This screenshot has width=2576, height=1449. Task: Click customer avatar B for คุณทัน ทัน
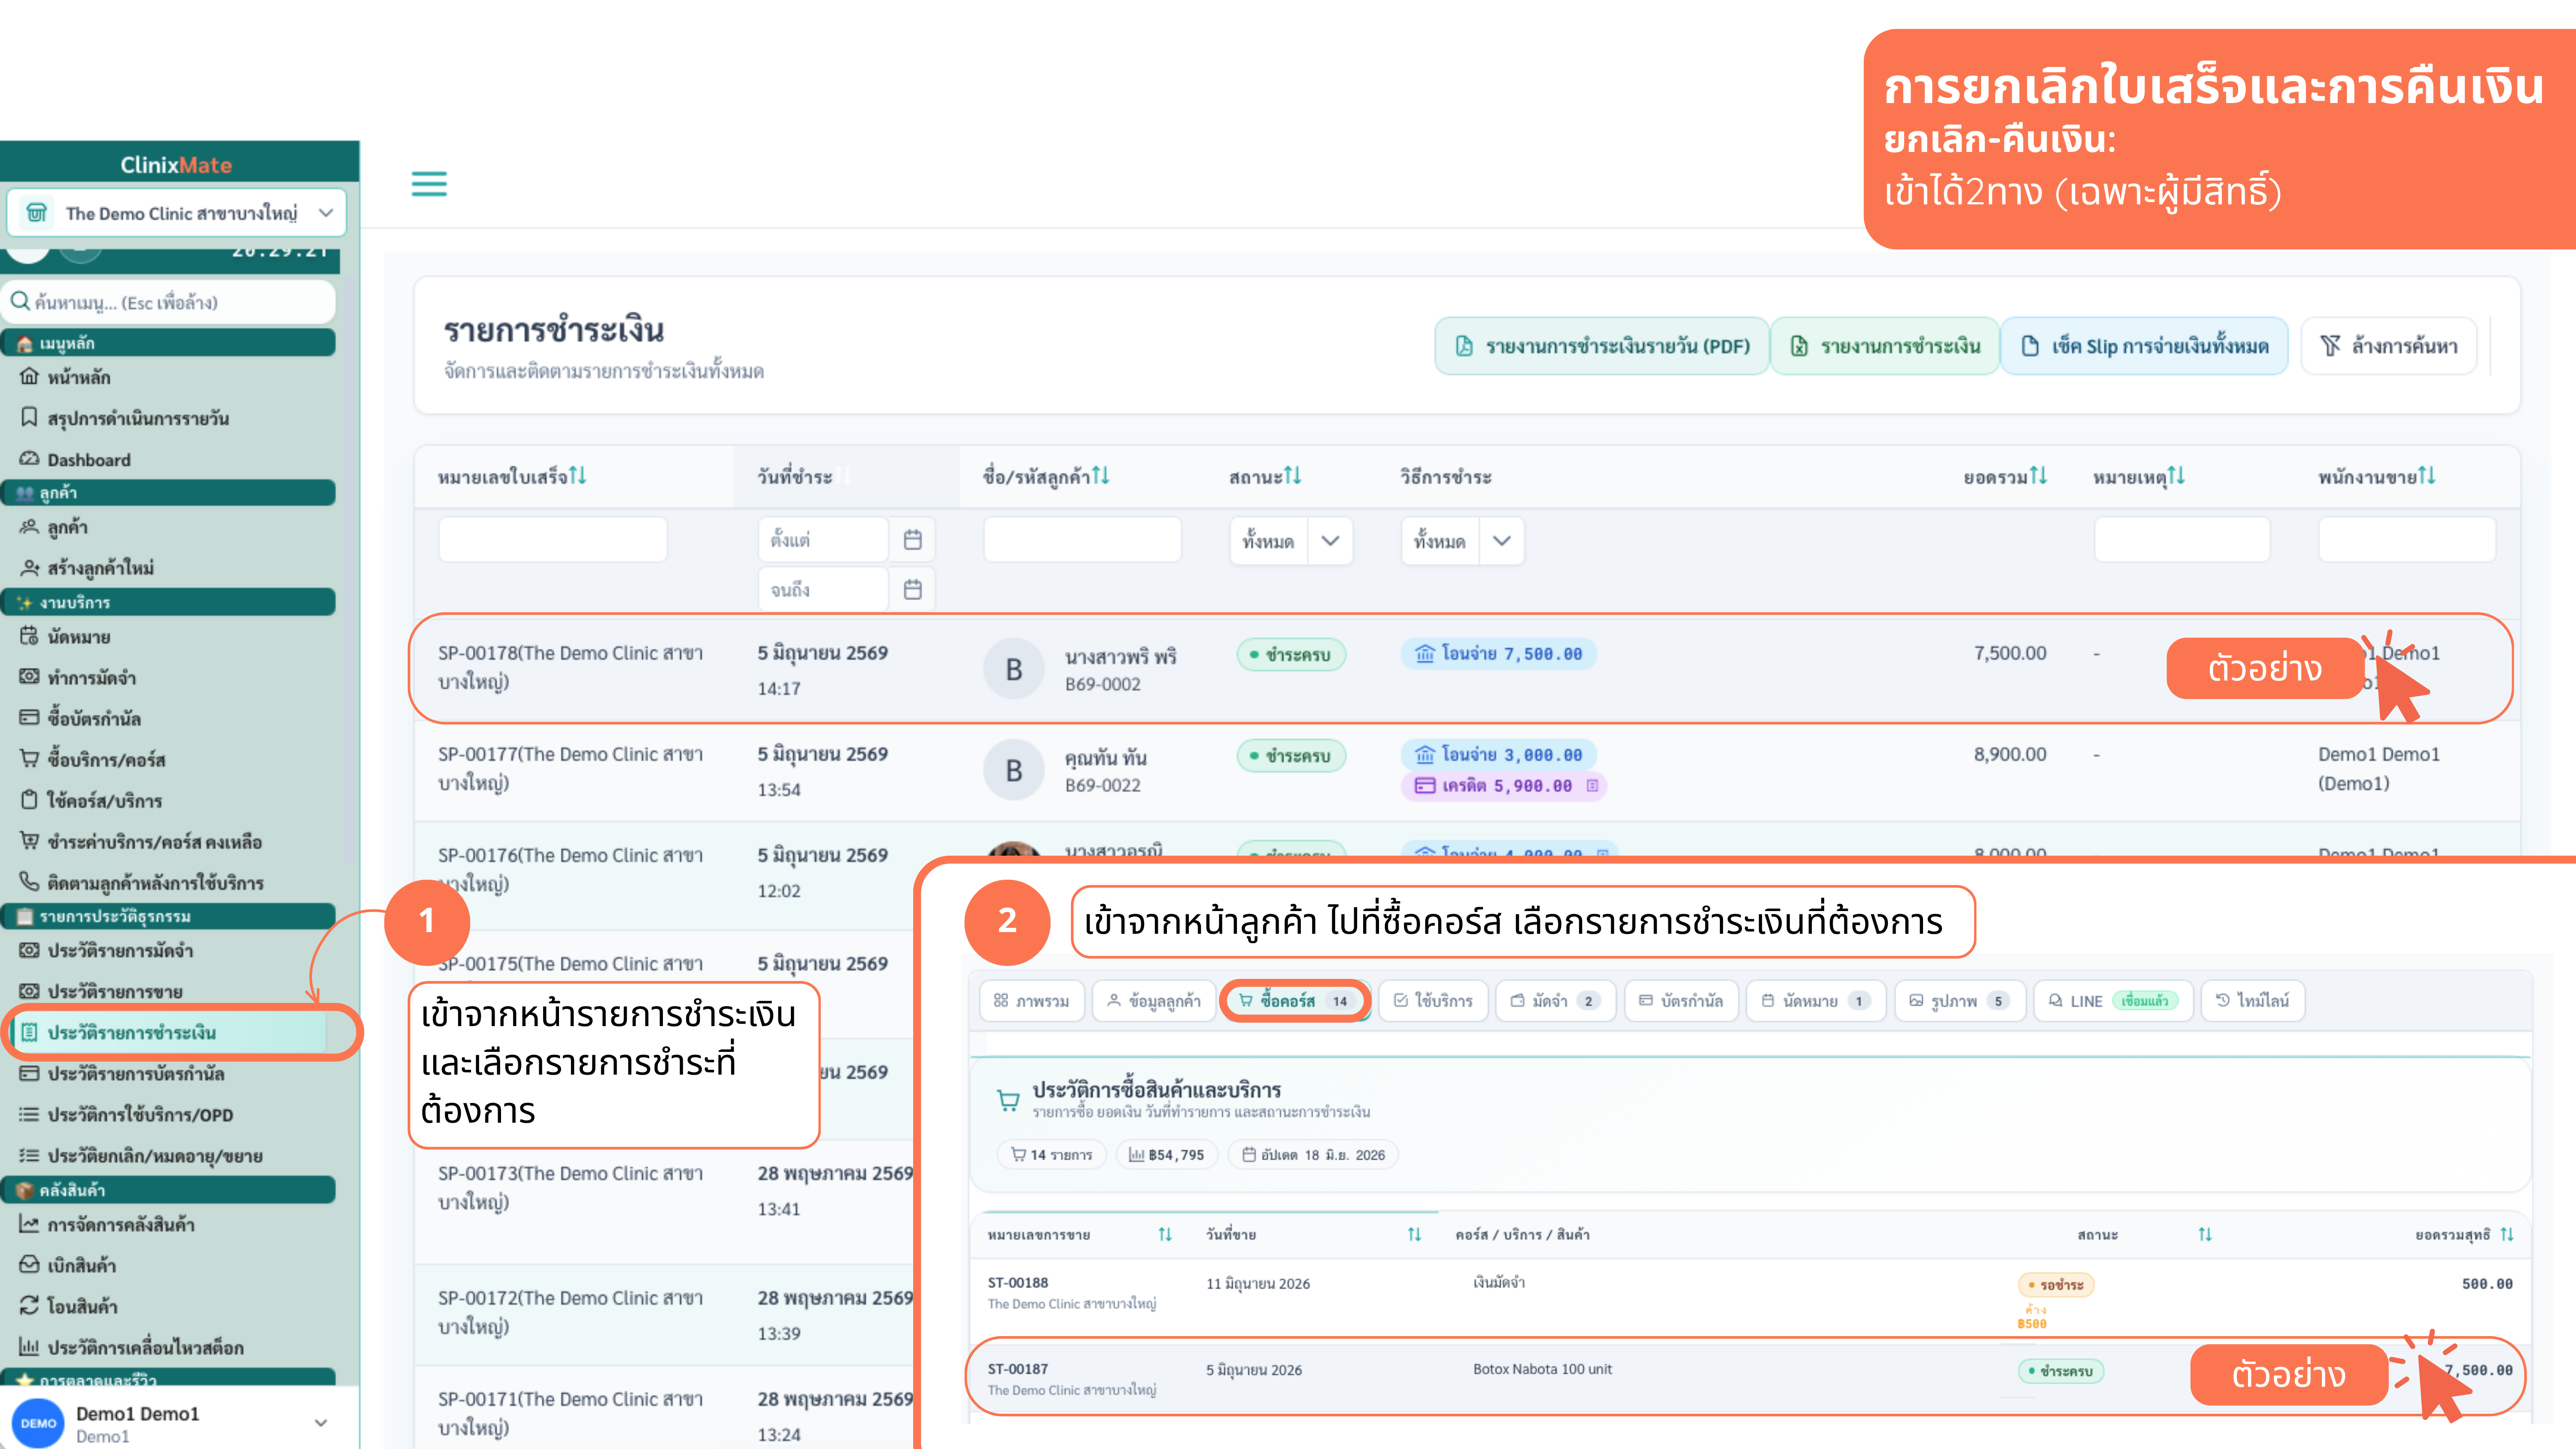tap(1014, 770)
